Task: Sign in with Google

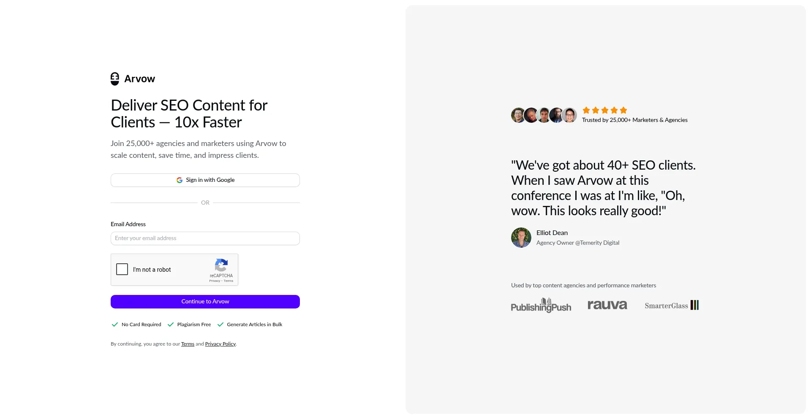Action: 205,180
